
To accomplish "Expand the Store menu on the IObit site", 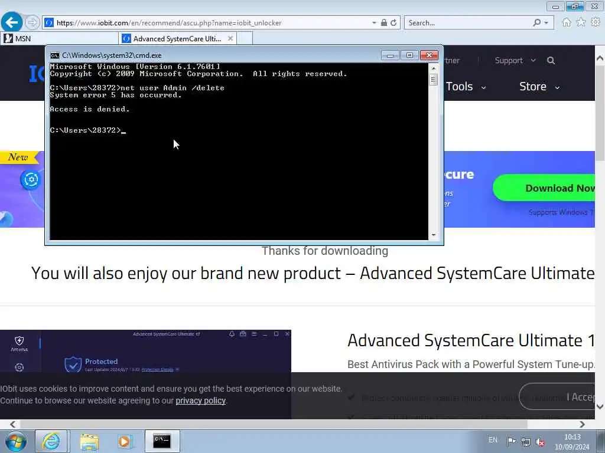I will 539,87.
